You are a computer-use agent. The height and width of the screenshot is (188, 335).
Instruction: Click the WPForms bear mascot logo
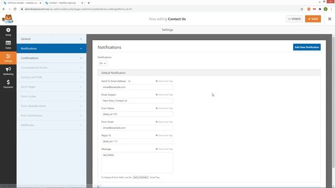tap(8, 19)
